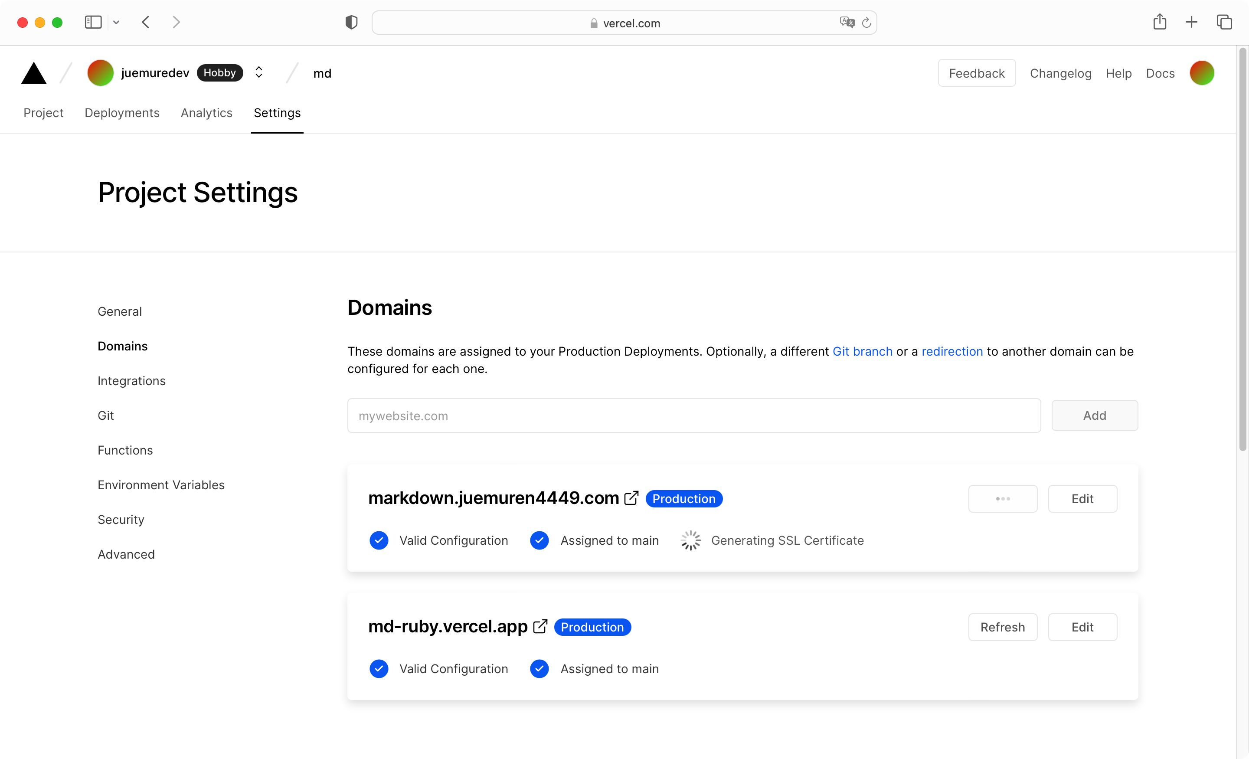Click the Vercel triangle logo
This screenshot has height=759, width=1249.
[x=33, y=74]
